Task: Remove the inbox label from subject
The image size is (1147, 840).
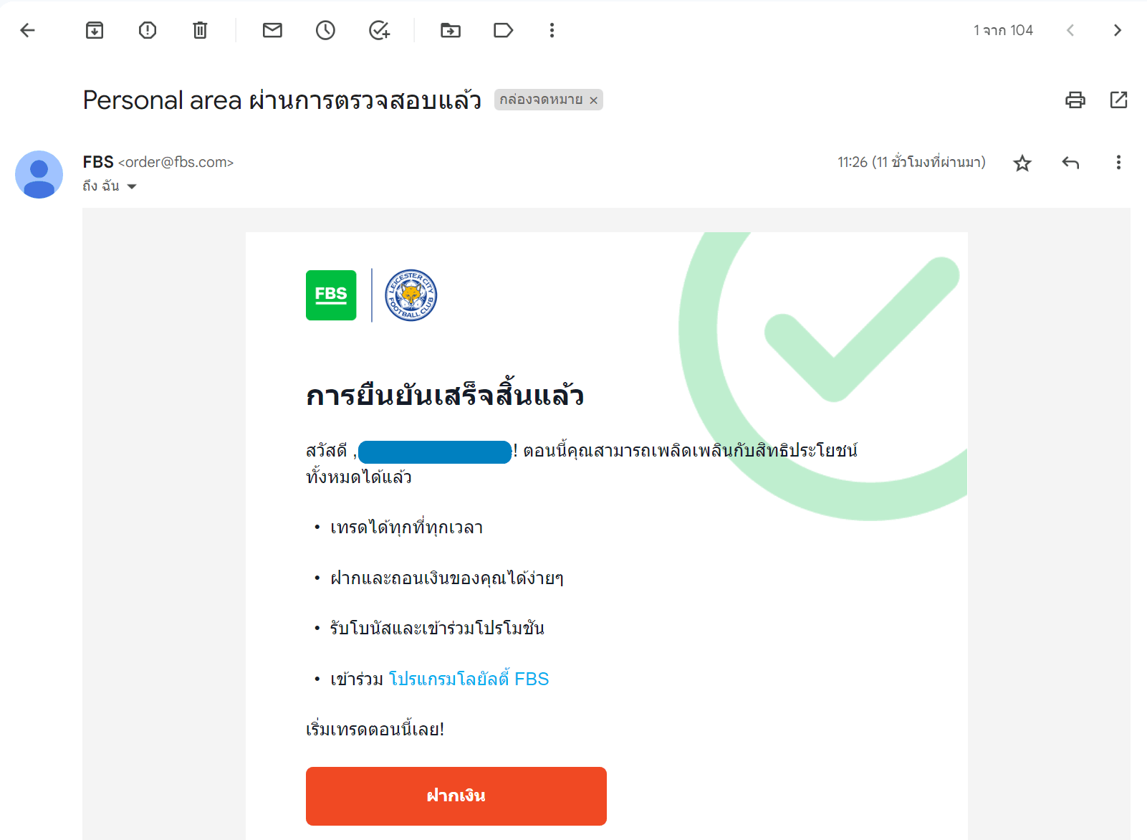Action: coord(593,100)
